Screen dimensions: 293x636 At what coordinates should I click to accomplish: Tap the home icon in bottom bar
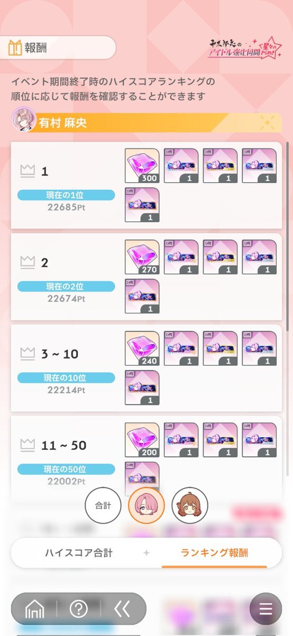click(x=35, y=609)
